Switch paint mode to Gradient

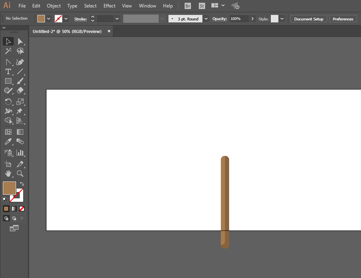14,208
